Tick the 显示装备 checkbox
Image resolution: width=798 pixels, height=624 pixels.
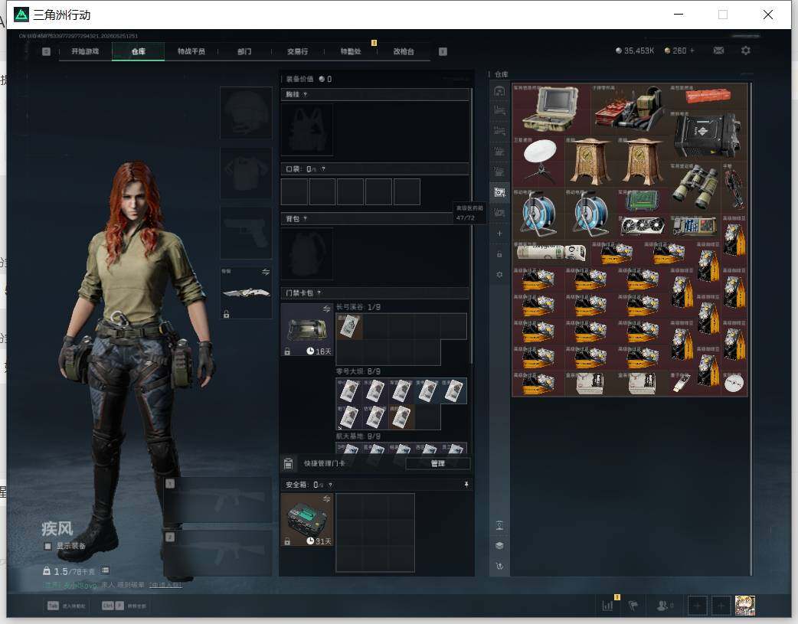pos(47,546)
